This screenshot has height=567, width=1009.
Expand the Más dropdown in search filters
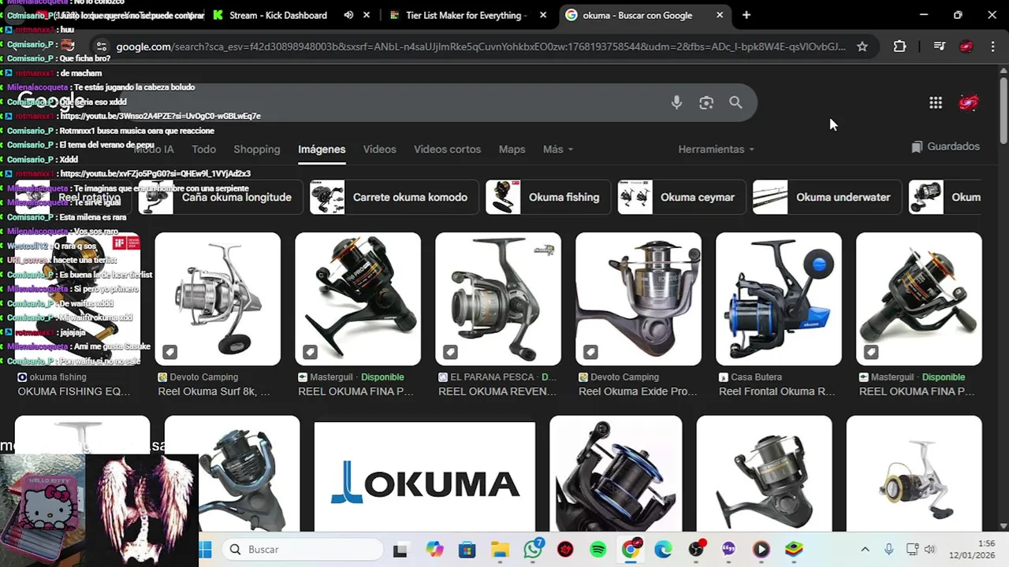558,150
